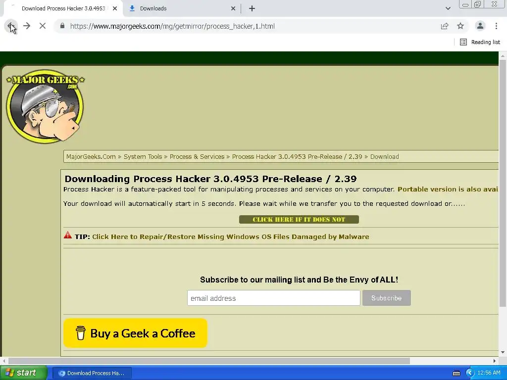Click the address bar URL

point(172,26)
